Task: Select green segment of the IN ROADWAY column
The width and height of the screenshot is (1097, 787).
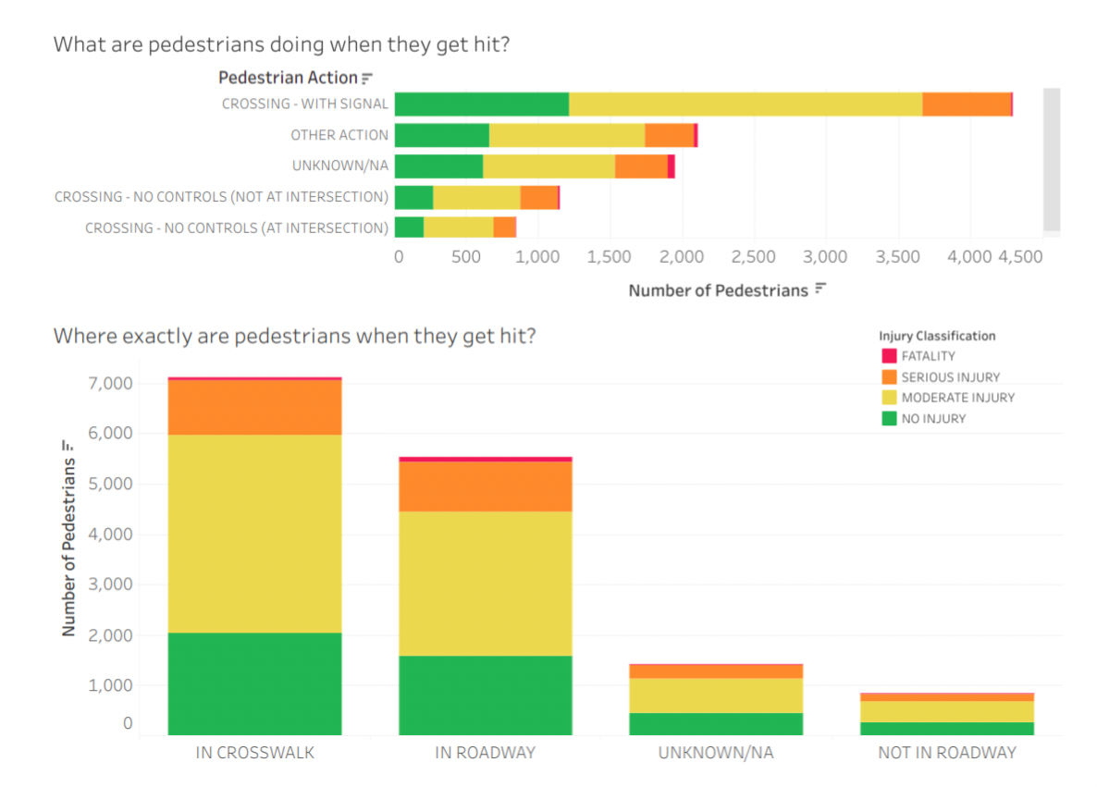Action: tap(485, 695)
